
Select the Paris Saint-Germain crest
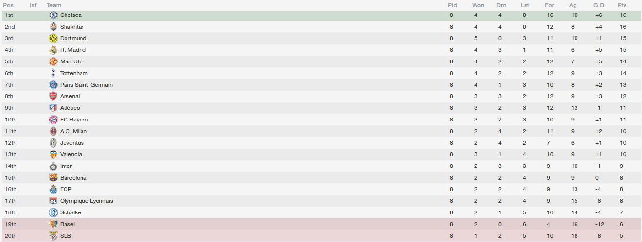(53, 85)
